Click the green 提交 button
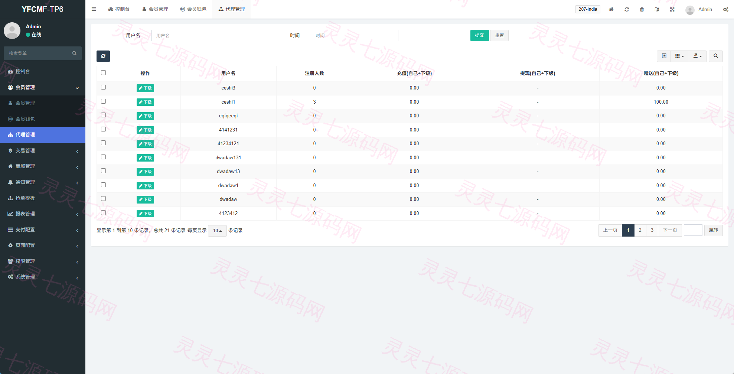Image resolution: width=734 pixels, height=374 pixels. coord(479,35)
